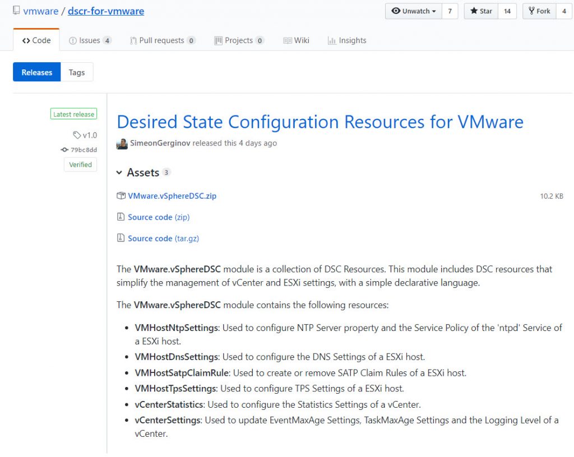Image resolution: width=574 pixels, height=457 pixels.
Task: Open the Pull requests tab
Action: (x=163, y=40)
